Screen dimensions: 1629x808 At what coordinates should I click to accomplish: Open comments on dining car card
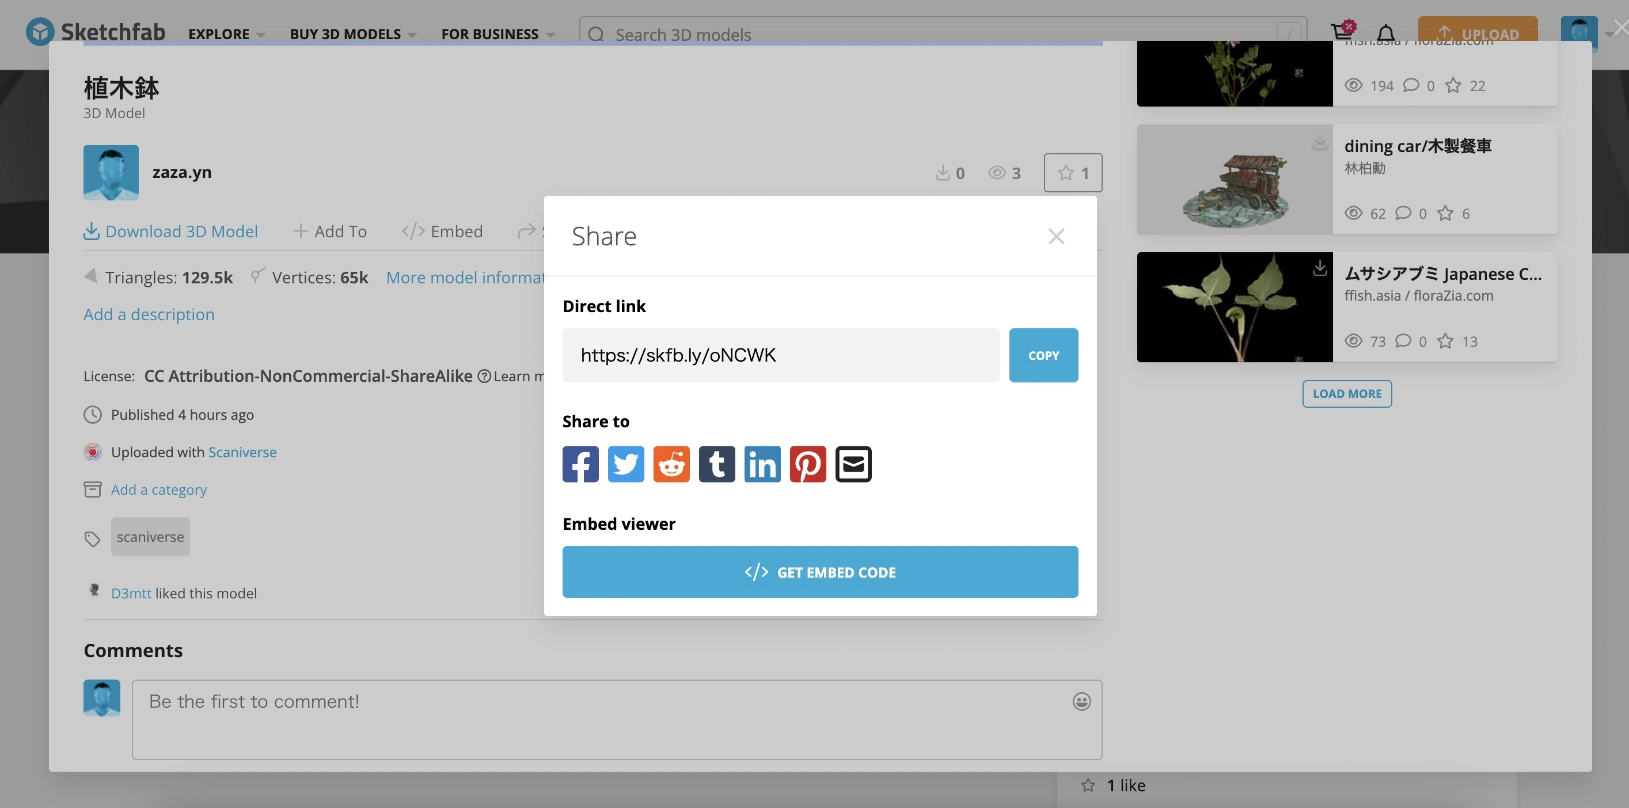click(1403, 213)
